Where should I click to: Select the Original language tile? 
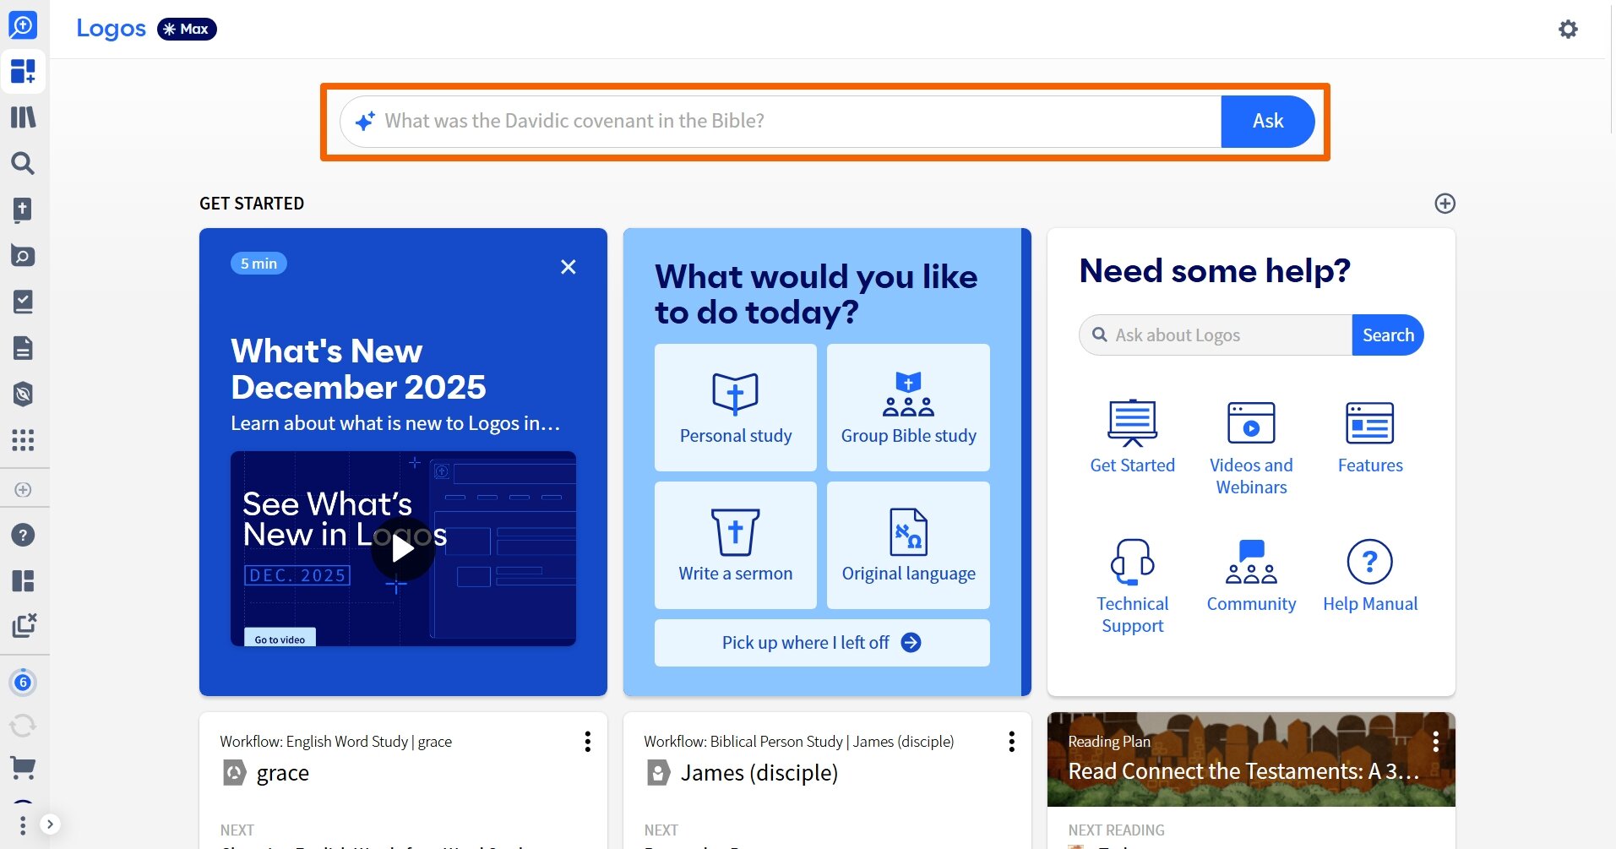click(908, 545)
